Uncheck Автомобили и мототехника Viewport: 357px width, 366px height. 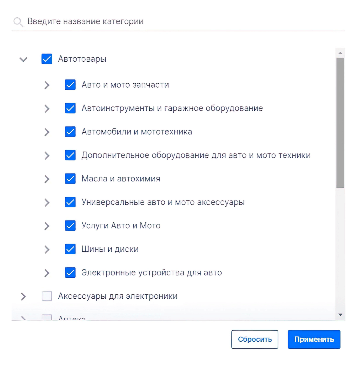(70, 132)
